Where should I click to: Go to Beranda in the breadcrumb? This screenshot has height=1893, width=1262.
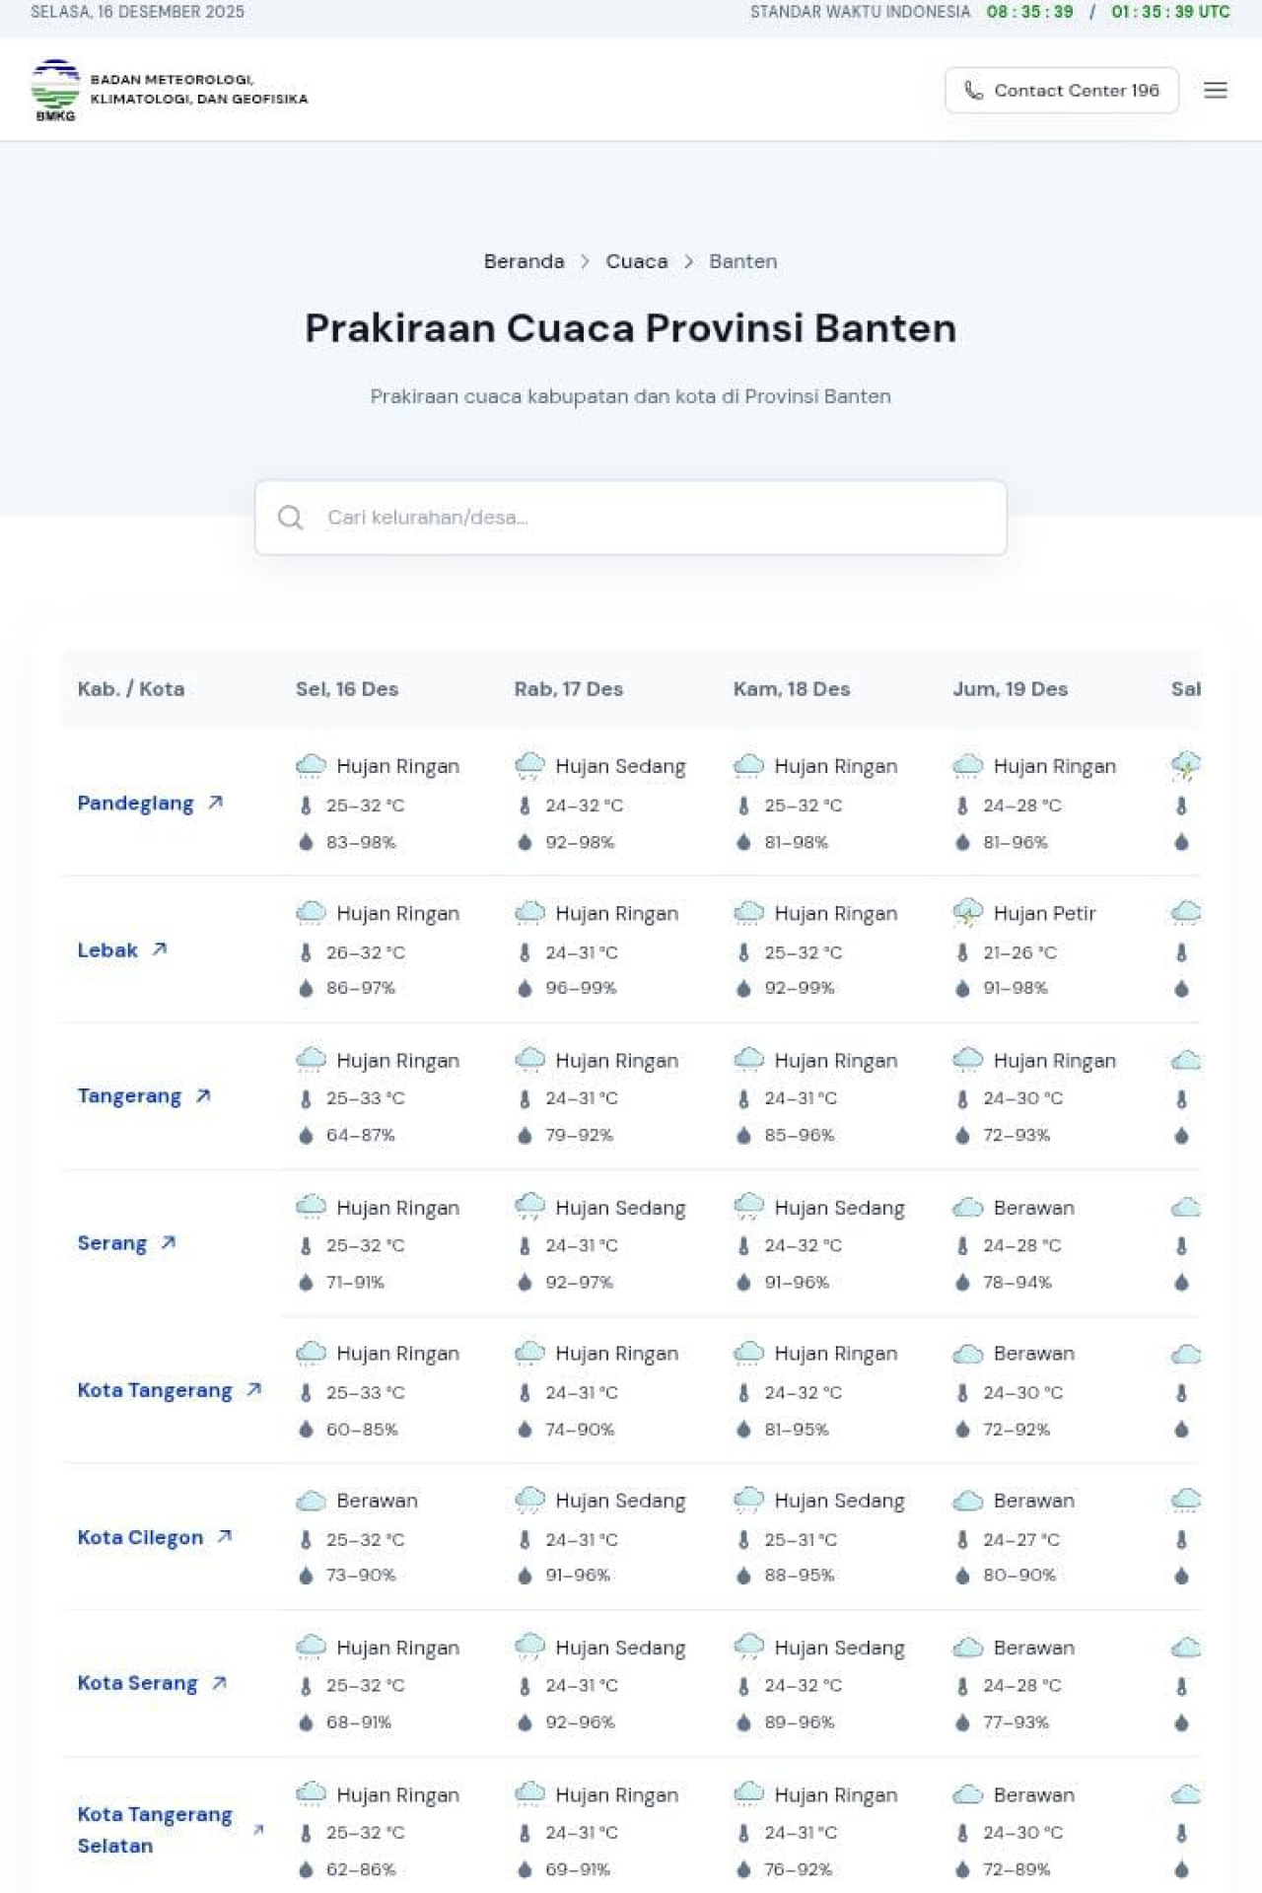pyautogui.click(x=524, y=261)
